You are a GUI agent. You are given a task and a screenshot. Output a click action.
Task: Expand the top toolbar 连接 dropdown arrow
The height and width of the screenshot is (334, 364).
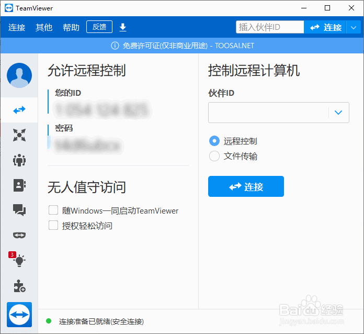[x=354, y=27]
